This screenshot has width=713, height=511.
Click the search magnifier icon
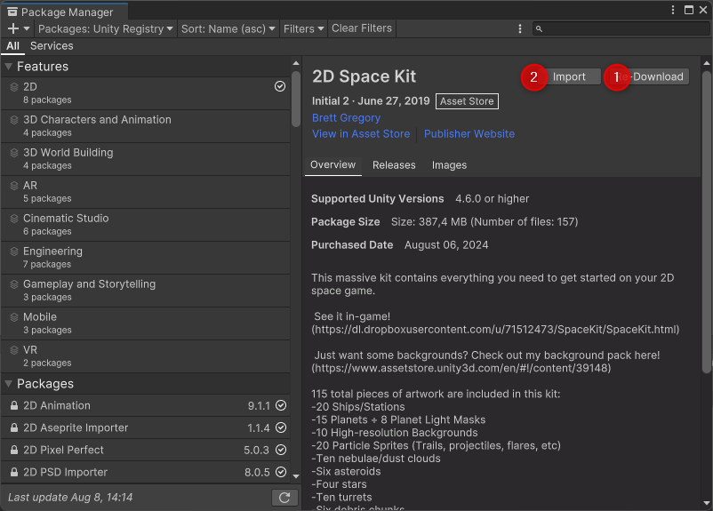coord(539,29)
